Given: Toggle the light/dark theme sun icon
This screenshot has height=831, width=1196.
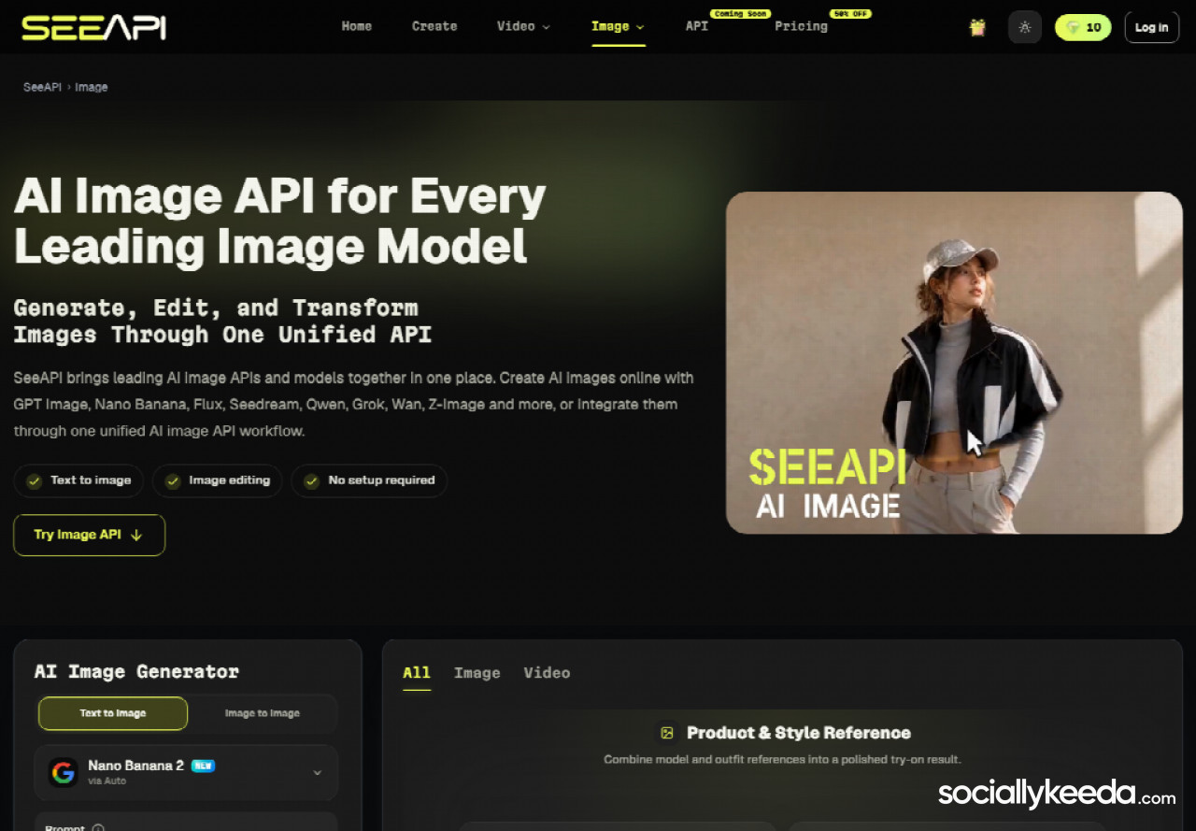Looking at the screenshot, I should (x=1025, y=27).
